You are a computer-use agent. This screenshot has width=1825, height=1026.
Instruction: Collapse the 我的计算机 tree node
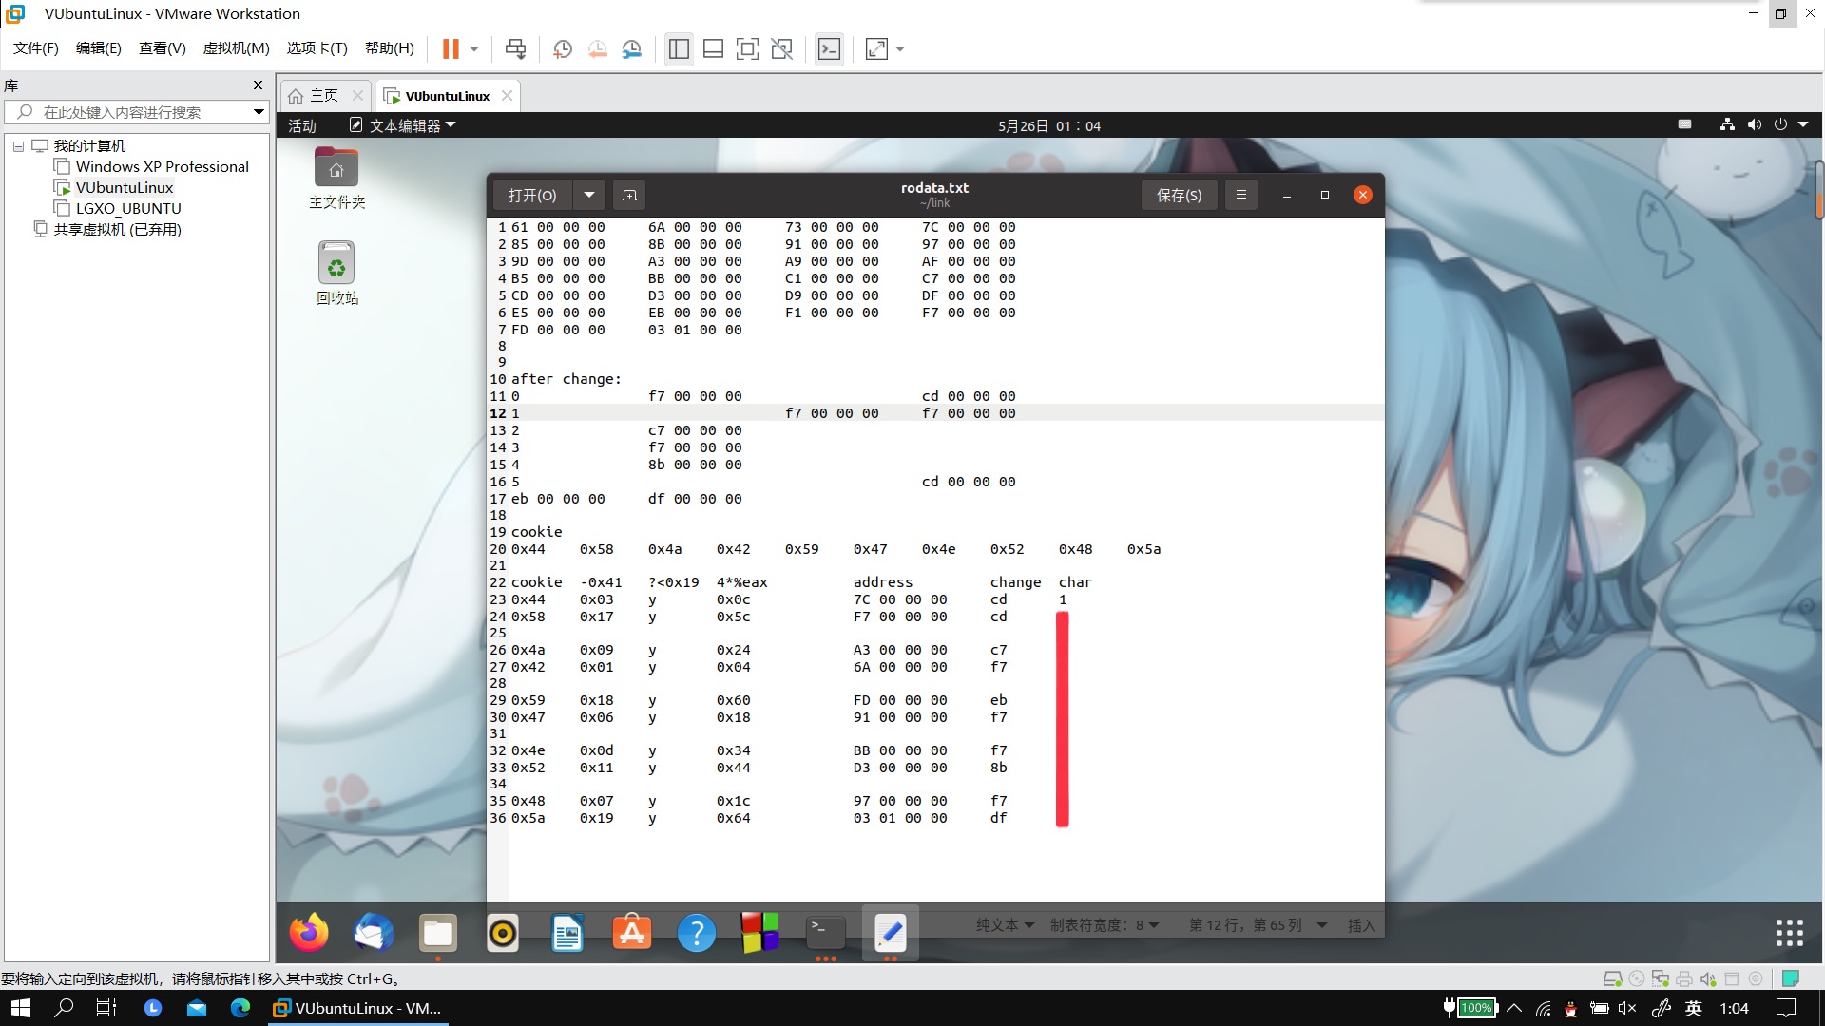pos(18,146)
